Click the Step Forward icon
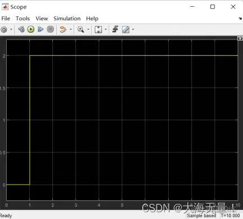 40,29
